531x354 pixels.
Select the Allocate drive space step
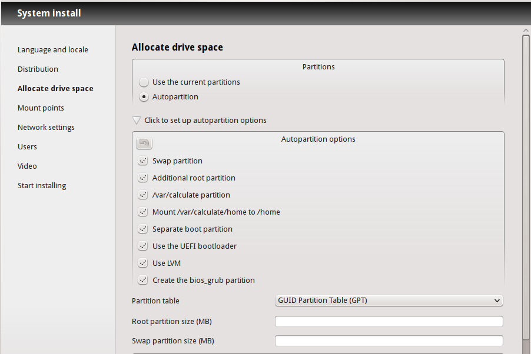55,88
